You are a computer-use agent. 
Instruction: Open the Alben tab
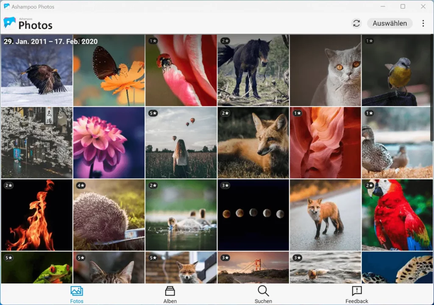(170, 295)
